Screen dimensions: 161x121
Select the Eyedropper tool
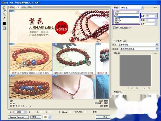coord(4,18)
